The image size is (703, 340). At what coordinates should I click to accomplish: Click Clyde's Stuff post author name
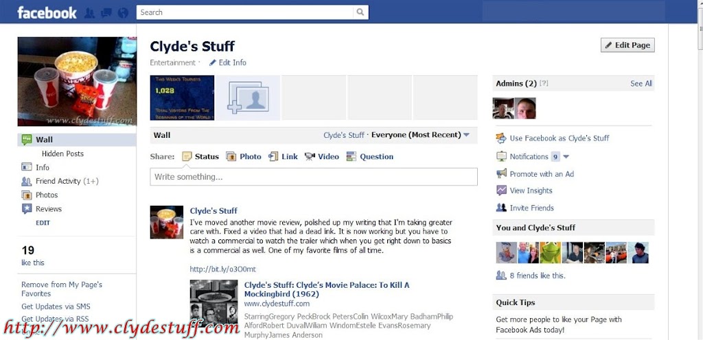[x=214, y=210]
